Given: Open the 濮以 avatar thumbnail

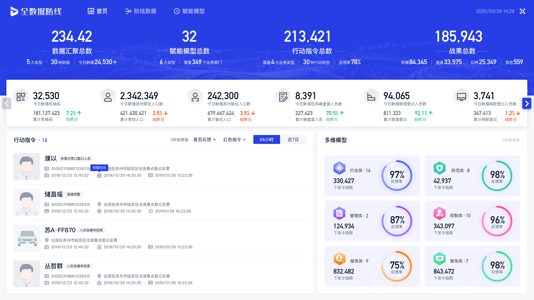Looking at the screenshot, I should coord(27,166).
